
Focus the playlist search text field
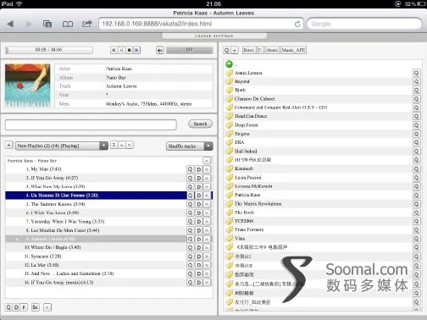click(x=91, y=124)
